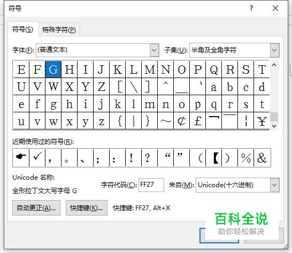Choose the capital T symbol cell

pyautogui.click(x=262, y=70)
